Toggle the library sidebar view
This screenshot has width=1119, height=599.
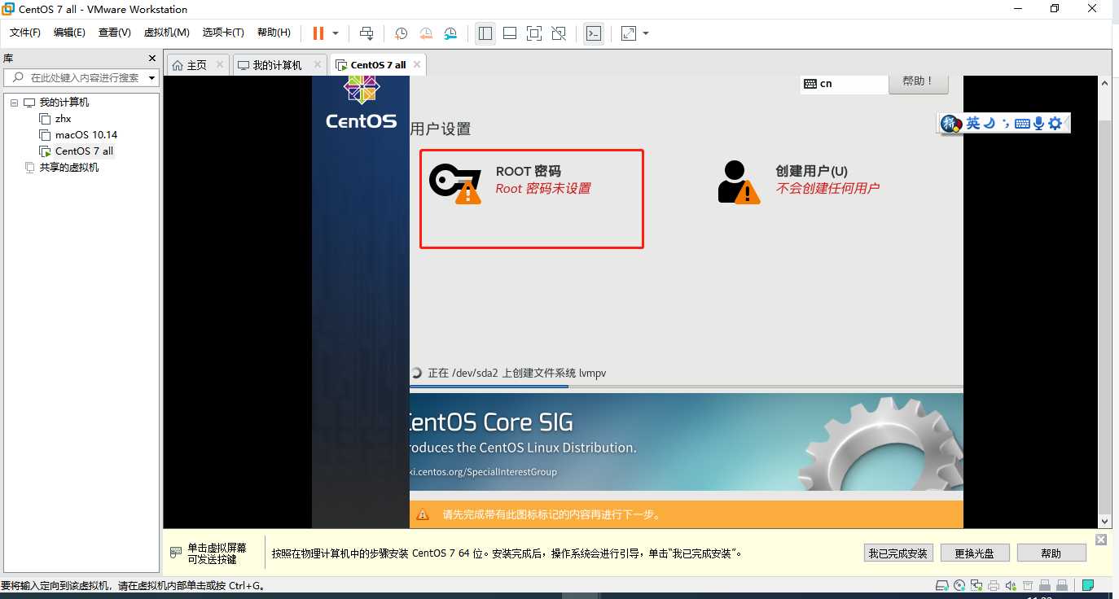(x=485, y=33)
